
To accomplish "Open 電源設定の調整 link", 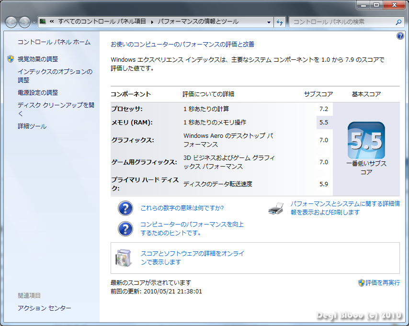I will pyautogui.click(x=38, y=92).
